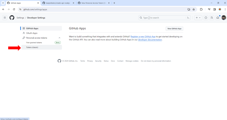Open the user avatar menu
Image resolution: width=227 pixels, height=120 pixels.
click(224, 18)
